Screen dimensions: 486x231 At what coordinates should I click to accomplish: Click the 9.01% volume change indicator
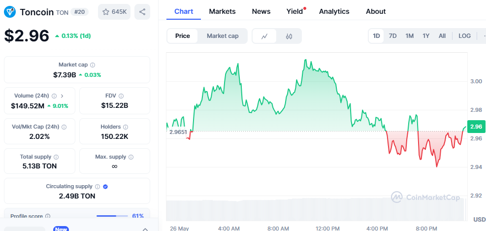pyautogui.click(x=58, y=106)
